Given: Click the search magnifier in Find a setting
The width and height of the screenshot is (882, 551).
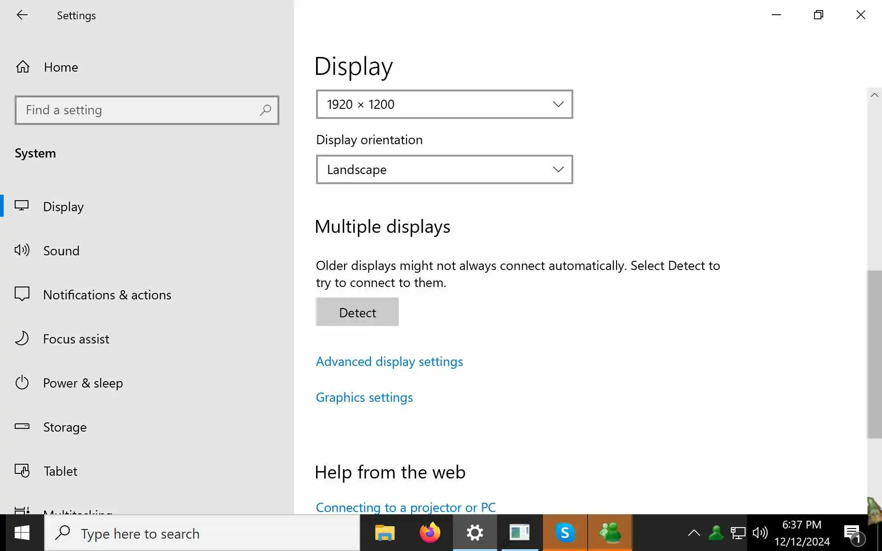Looking at the screenshot, I should click(x=265, y=110).
